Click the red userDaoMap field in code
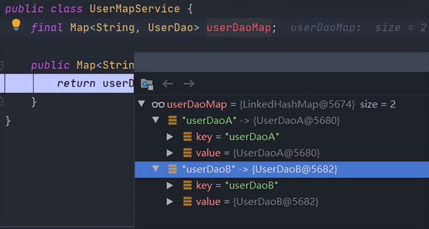This screenshot has height=229, width=429. click(238, 28)
